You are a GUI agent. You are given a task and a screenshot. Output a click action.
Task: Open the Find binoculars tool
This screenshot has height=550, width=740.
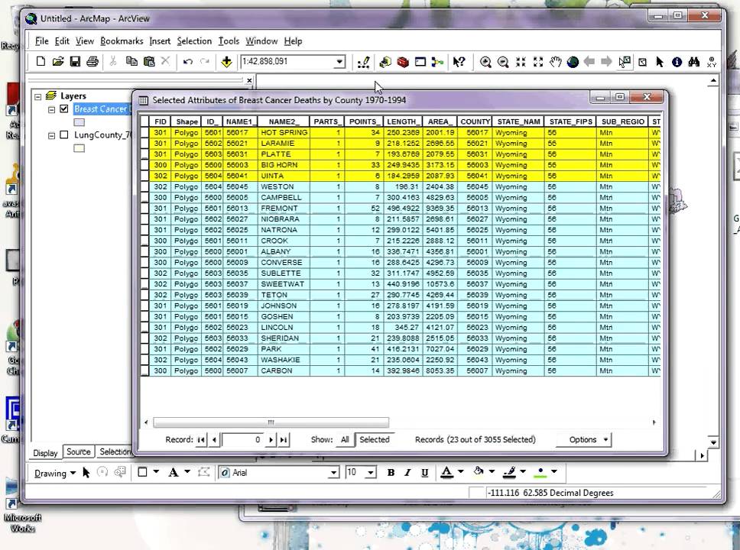(x=694, y=62)
